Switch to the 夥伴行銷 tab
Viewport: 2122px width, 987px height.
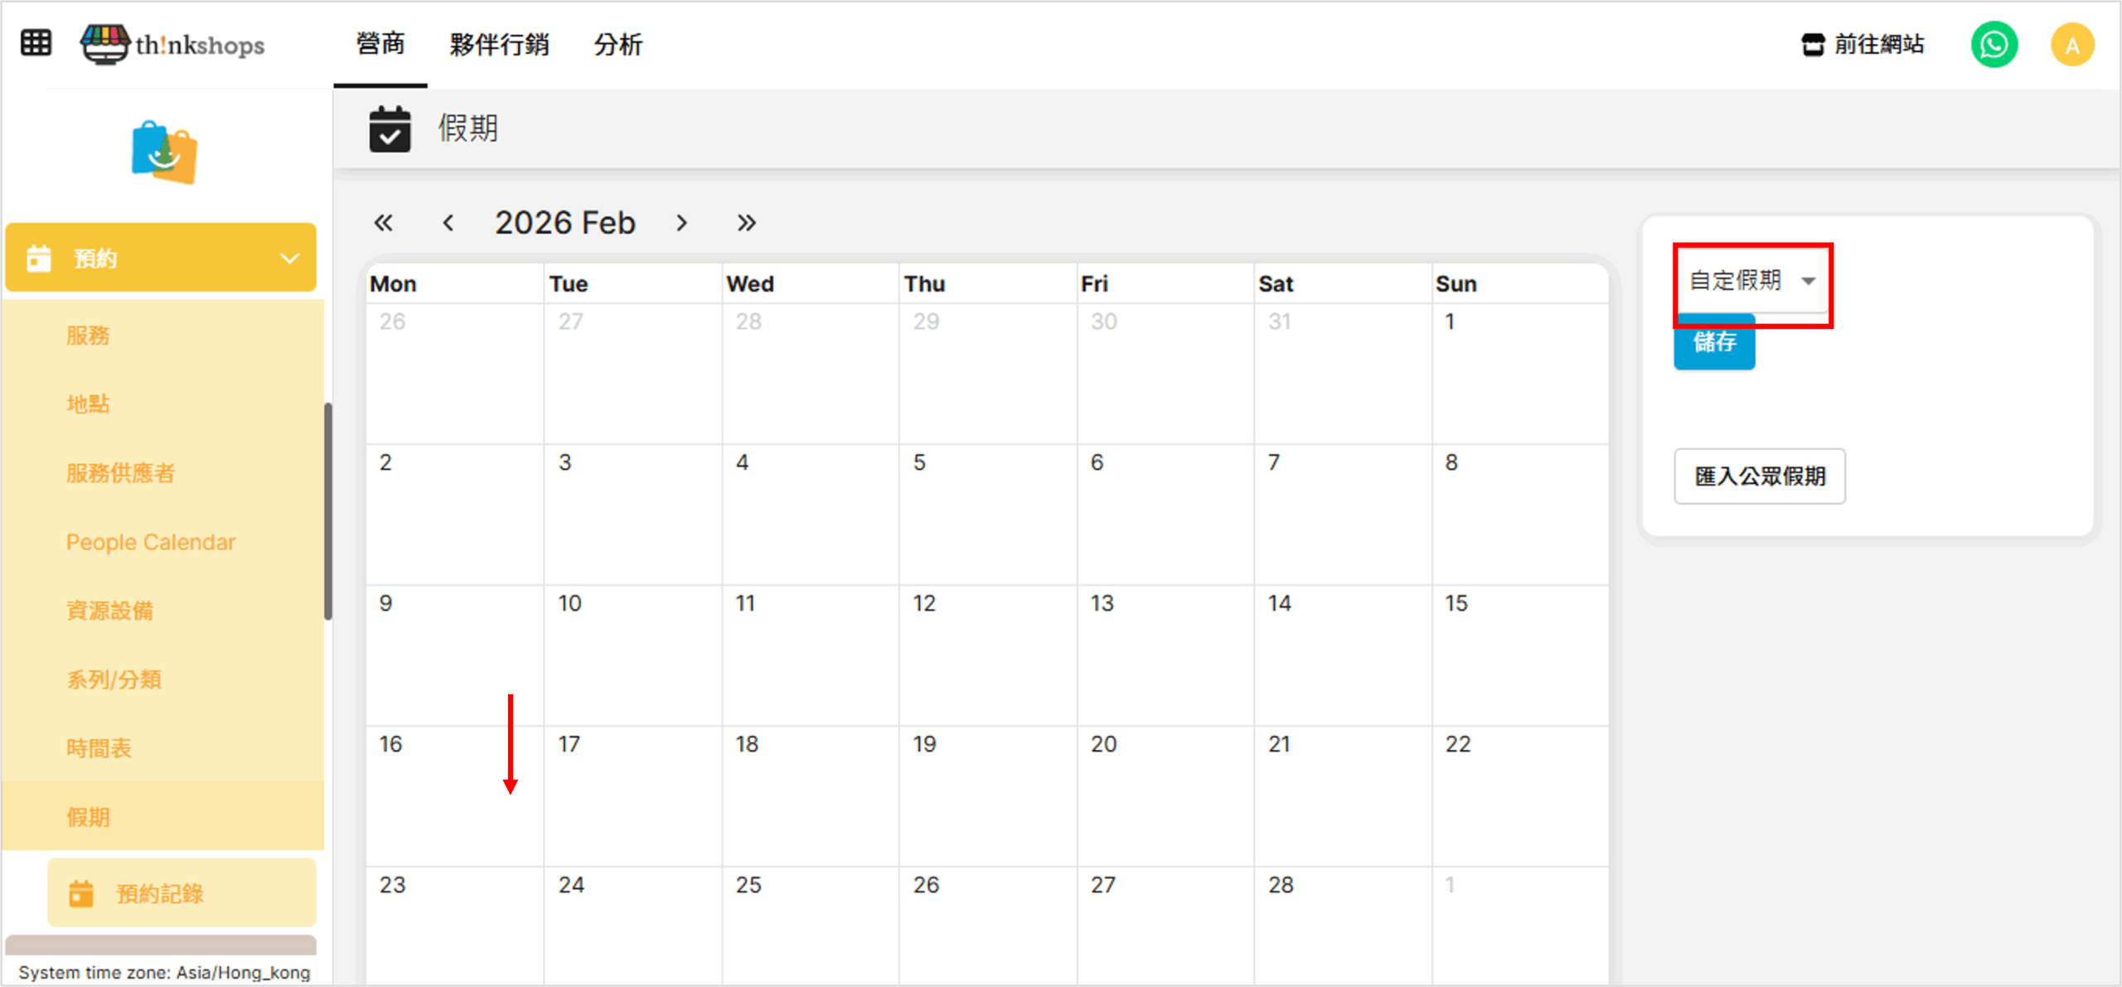pos(499,45)
